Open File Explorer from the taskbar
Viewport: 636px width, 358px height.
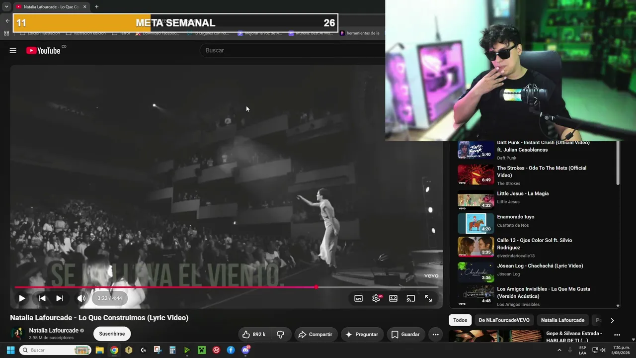(x=99, y=350)
